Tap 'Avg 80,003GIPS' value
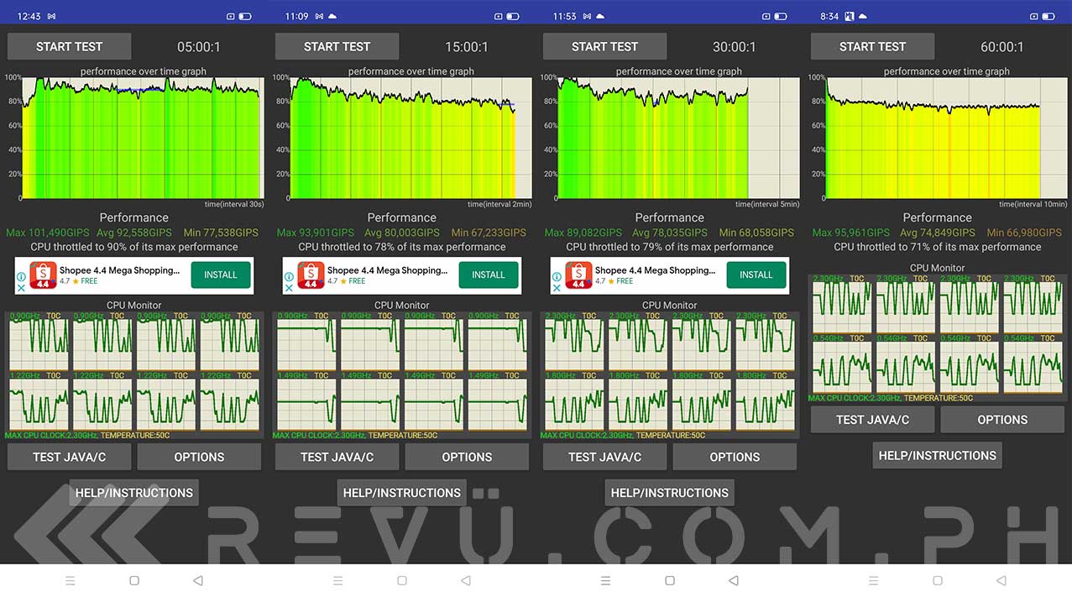Screen dimensions: 1072x597 click(402, 233)
